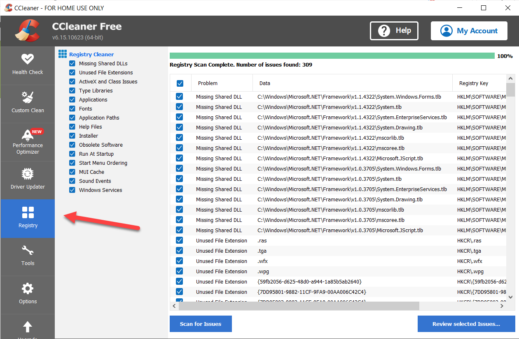The height and width of the screenshot is (339, 519).
Task: Toggle Run At Startup checkbox
Action: pyautogui.click(x=72, y=154)
